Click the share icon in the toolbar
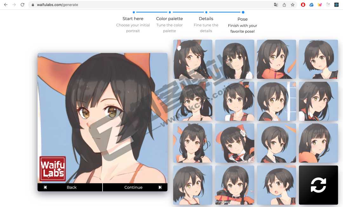343x207 pixels. 284,5
